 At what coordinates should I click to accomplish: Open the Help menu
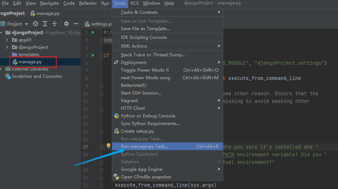click(x=169, y=3)
